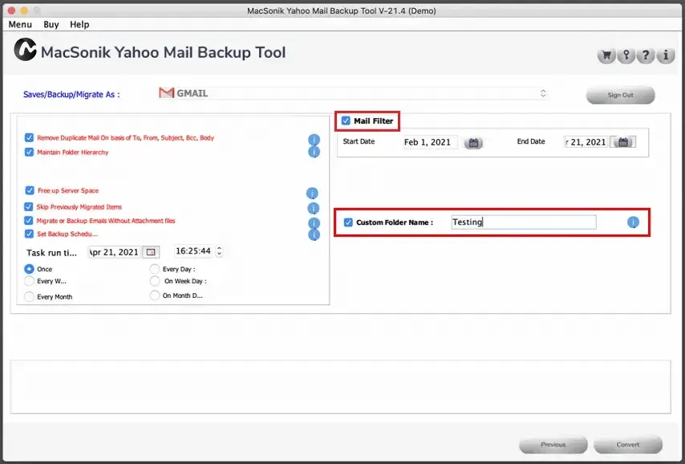Toggle Skip Previously Migrated Items checkbox
Screen dimensions: 685x464
[28, 207]
